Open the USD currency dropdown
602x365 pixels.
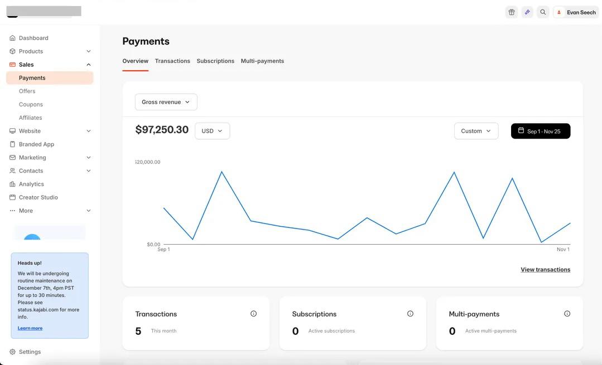(212, 131)
